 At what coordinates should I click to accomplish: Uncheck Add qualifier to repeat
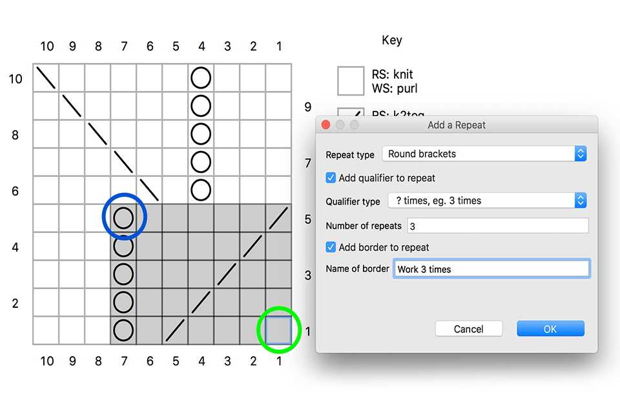click(x=331, y=177)
